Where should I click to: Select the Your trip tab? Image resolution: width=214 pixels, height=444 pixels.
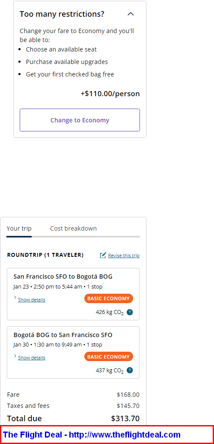click(x=19, y=228)
